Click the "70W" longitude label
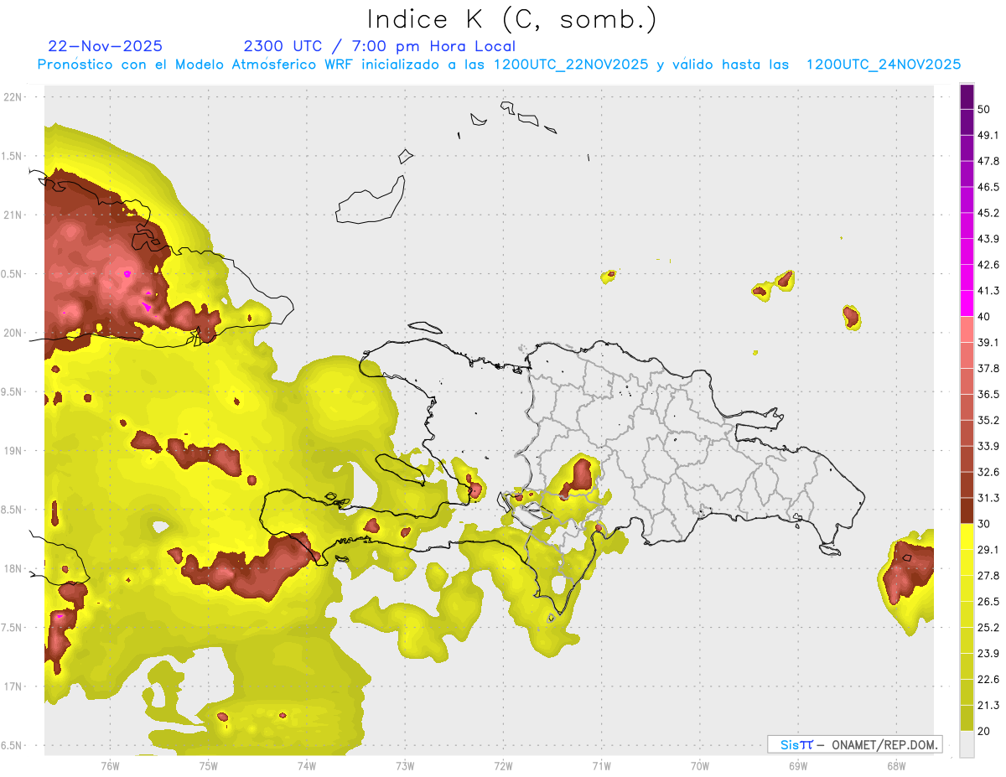 pyautogui.click(x=699, y=765)
